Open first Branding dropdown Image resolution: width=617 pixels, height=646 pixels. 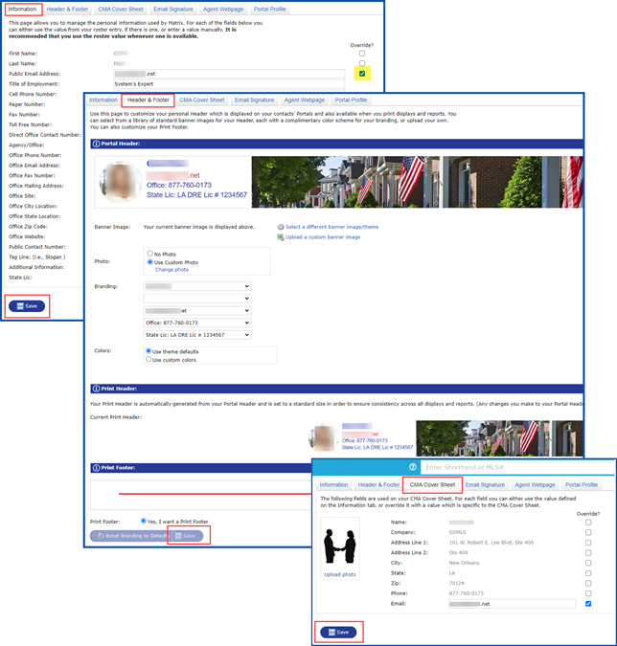pyautogui.click(x=197, y=286)
